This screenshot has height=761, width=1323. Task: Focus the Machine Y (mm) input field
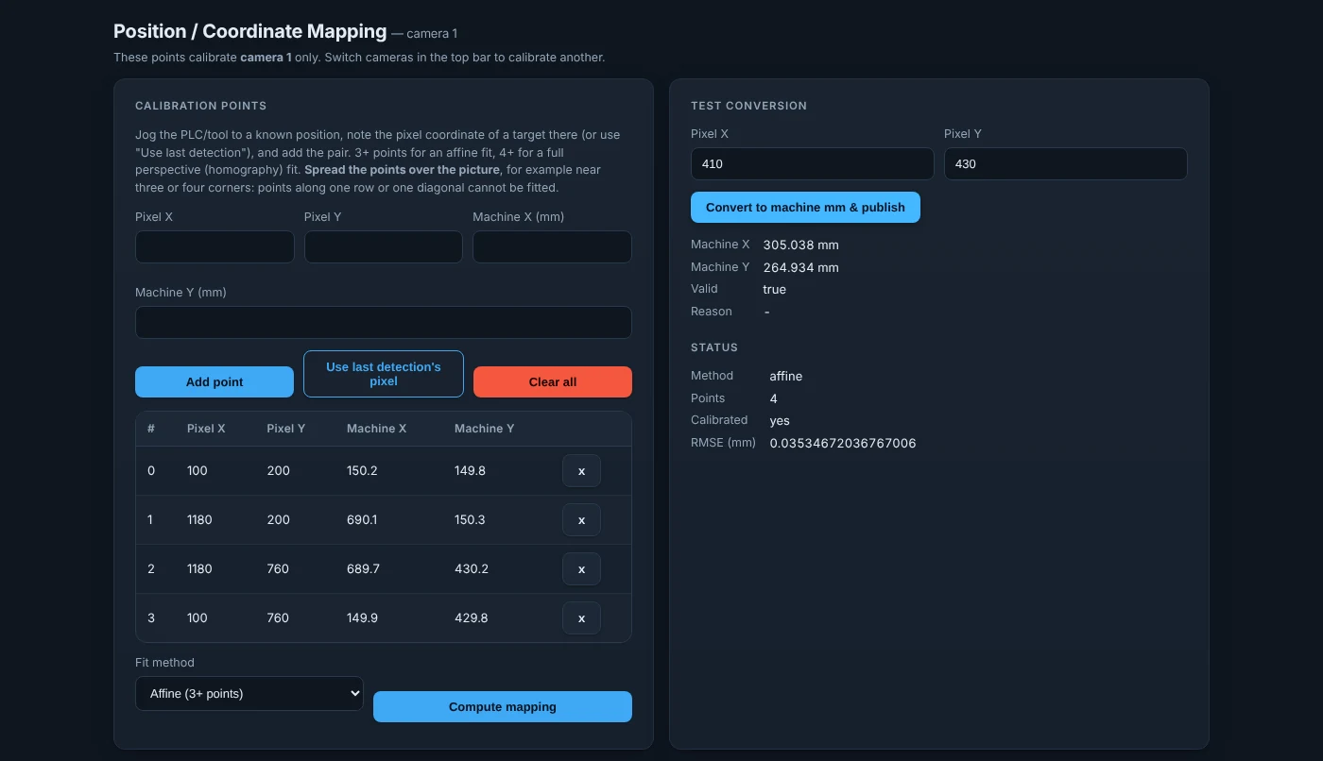(384, 322)
